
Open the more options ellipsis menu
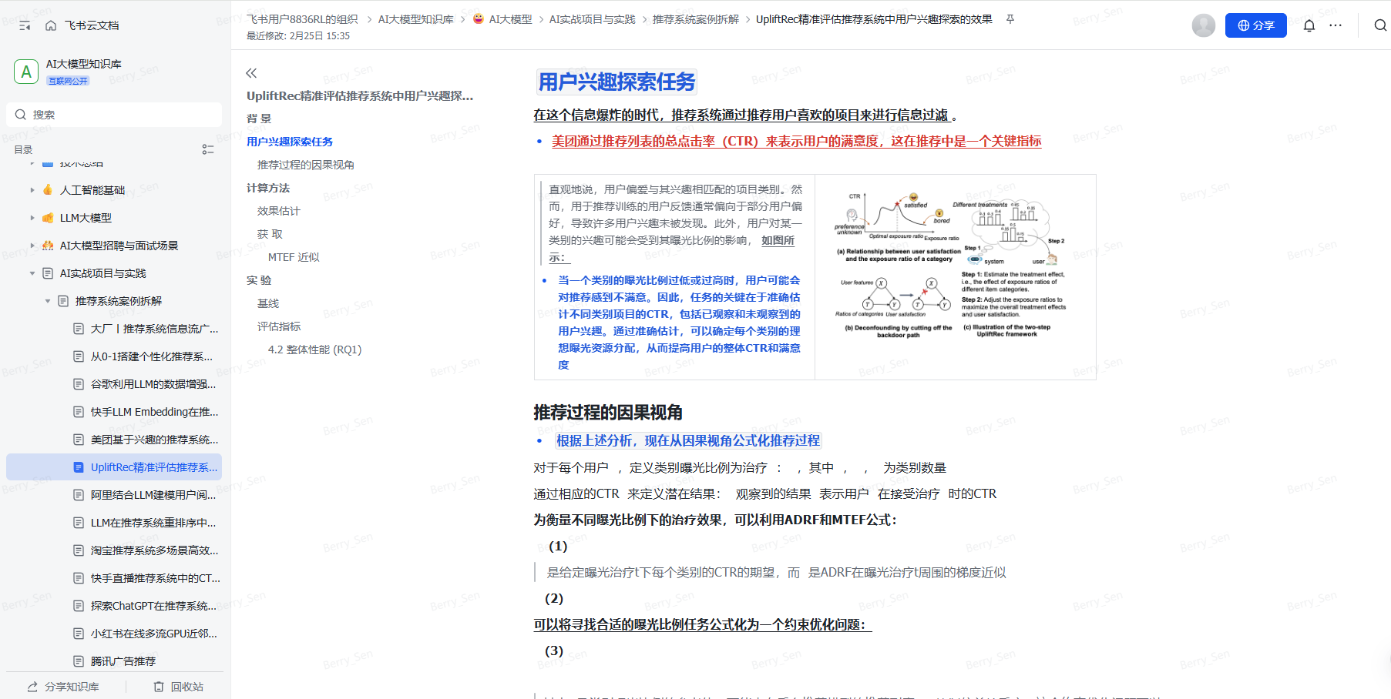tap(1336, 25)
